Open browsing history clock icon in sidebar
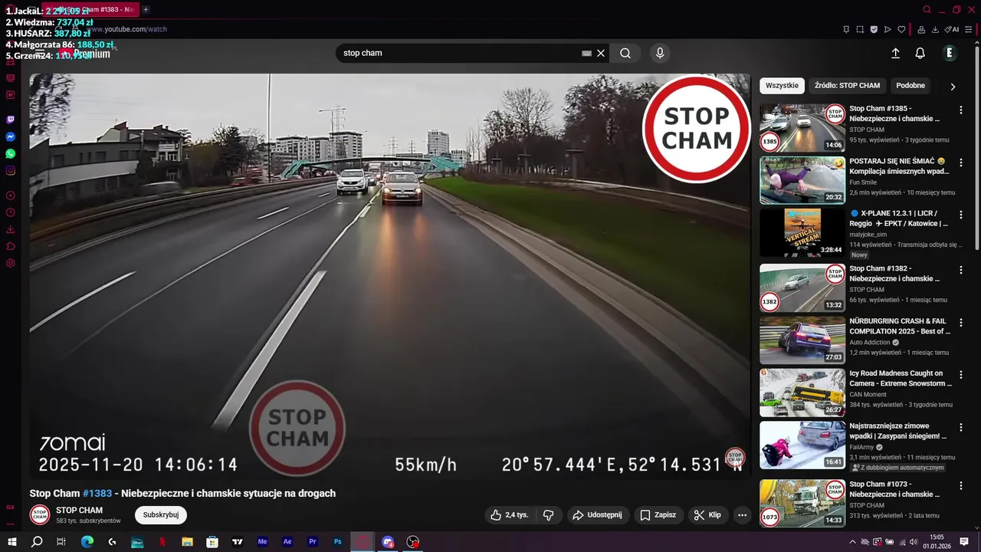The image size is (981, 552). click(11, 212)
